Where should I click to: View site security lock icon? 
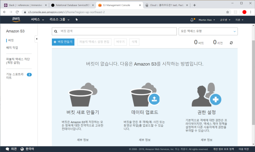click(25, 12)
